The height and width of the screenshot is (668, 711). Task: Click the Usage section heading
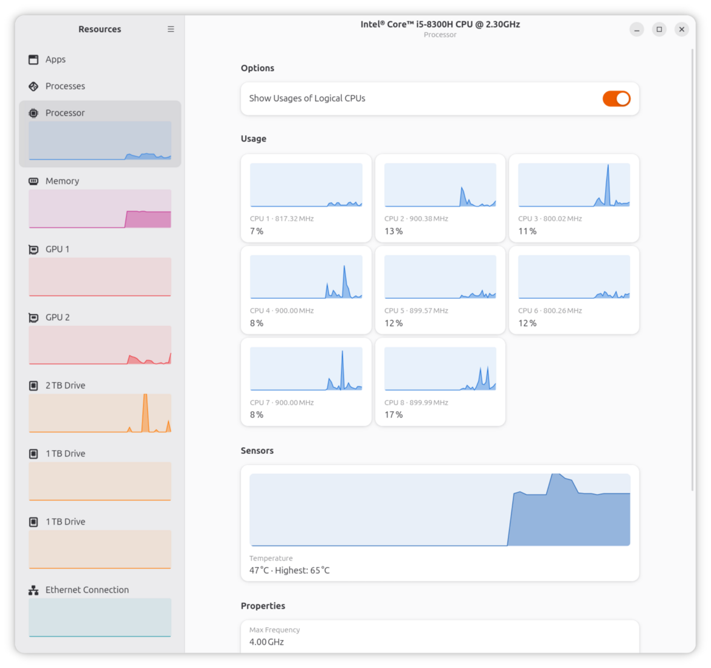254,139
